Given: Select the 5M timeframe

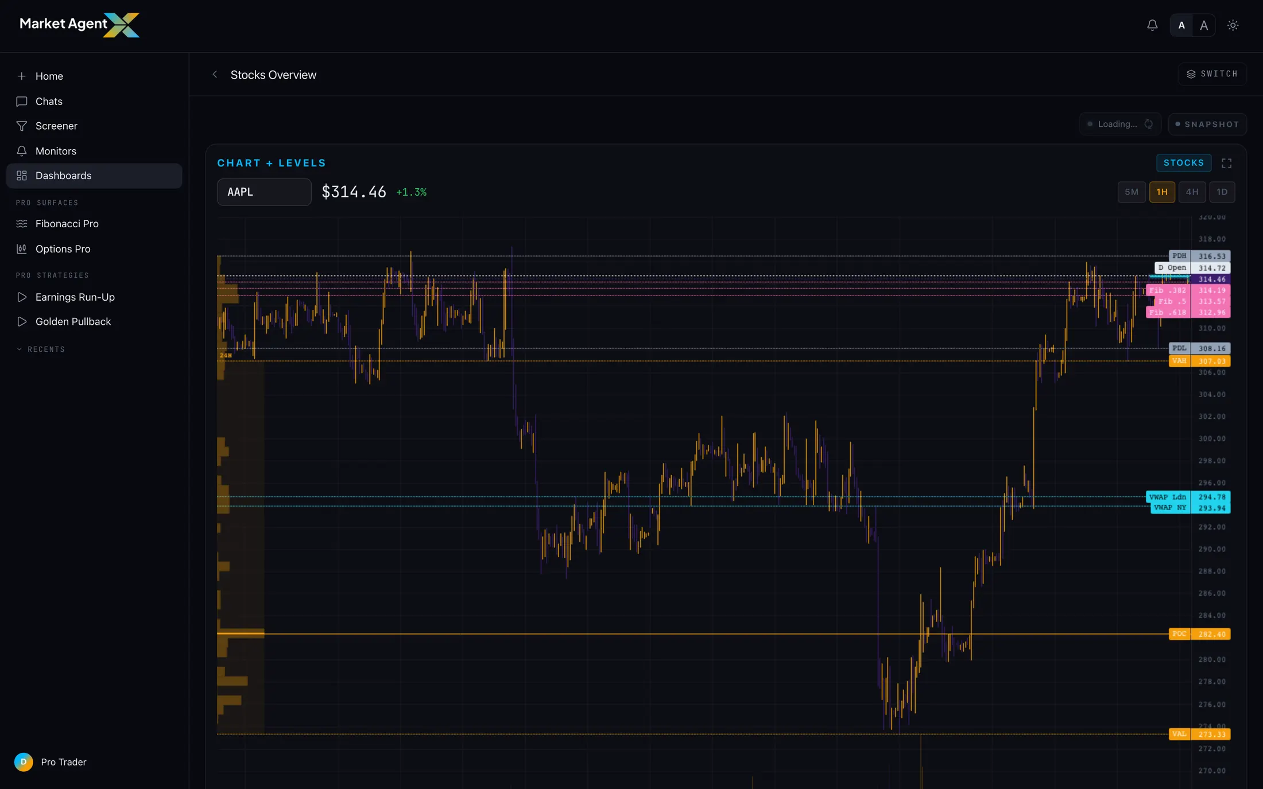Looking at the screenshot, I should click(1132, 192).
